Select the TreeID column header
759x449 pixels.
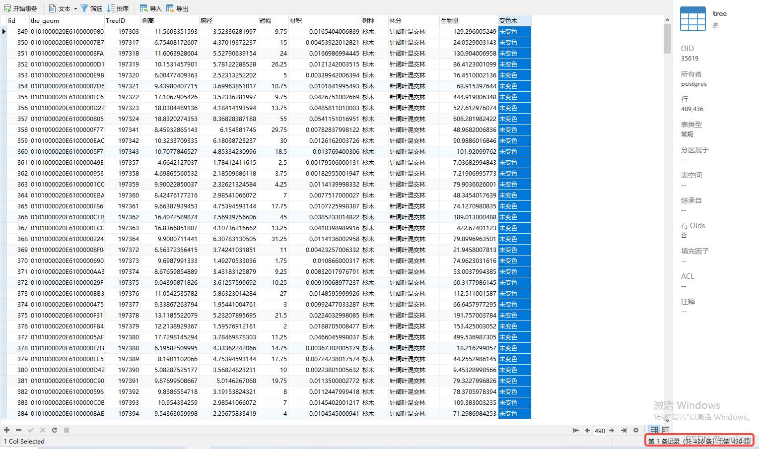pyautogui.click(x=115, y=20)
